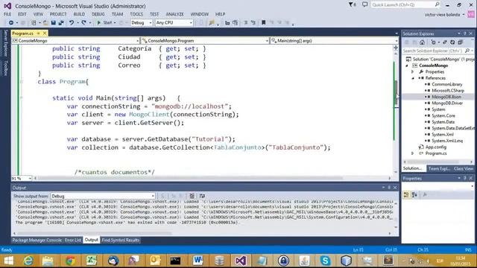This screenshot has width=477, height=268.
Task: Toggle auto-hide pin on Solution Explorer
Action: (x=465, y=33)
